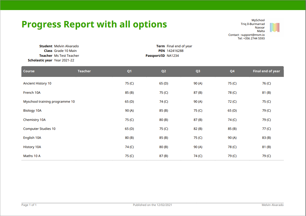The height and width of the screenshot is (216, 306).
Task: Click History 10A Q1 grade 74 (C)
Action: (x=129, y=147)
